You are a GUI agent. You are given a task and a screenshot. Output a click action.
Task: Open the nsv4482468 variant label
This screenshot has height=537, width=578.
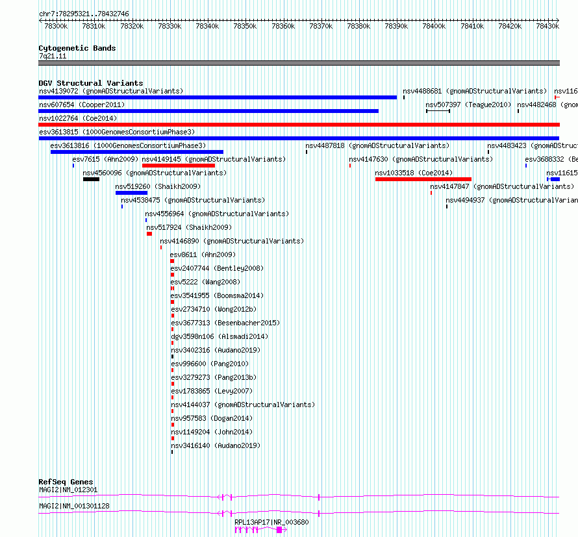pos(547,105)
